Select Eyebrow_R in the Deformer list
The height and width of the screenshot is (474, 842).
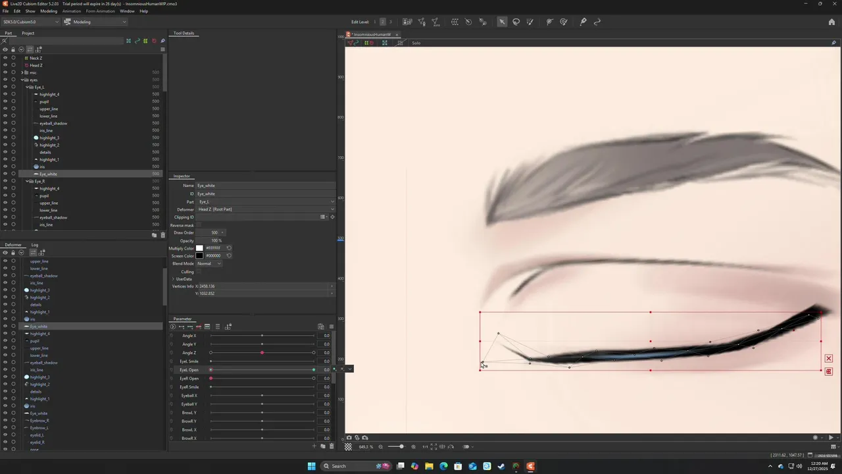39,421
